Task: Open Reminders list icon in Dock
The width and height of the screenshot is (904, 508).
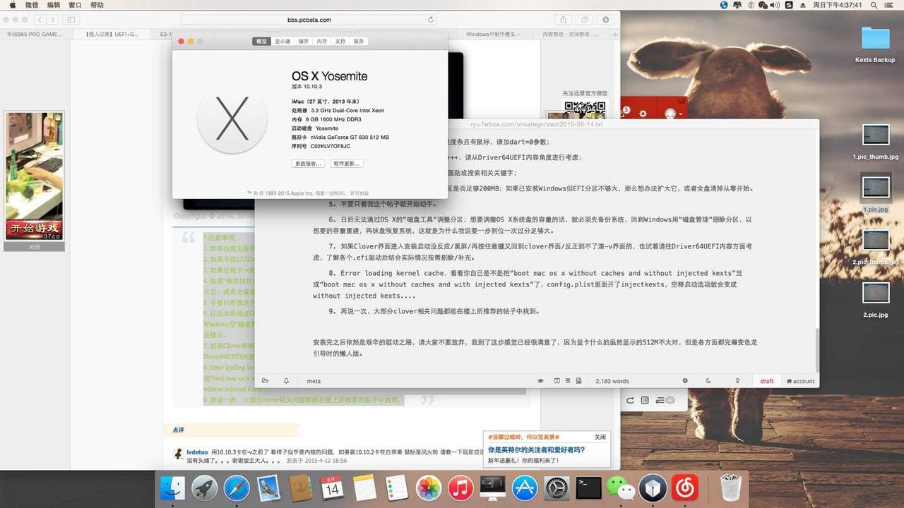Action: coord(397,488)
